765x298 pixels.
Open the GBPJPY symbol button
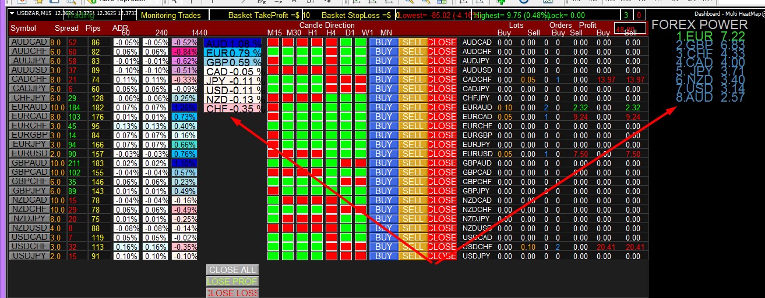pyautogui.click(x=29, y=191)
